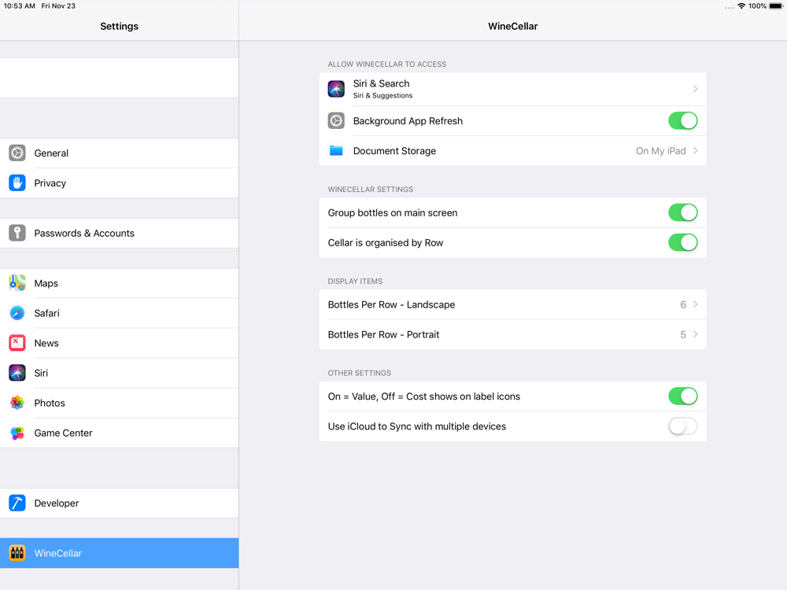Tap the Developer hammer icon
Screen dimensions: 787x590
(17, 503)
